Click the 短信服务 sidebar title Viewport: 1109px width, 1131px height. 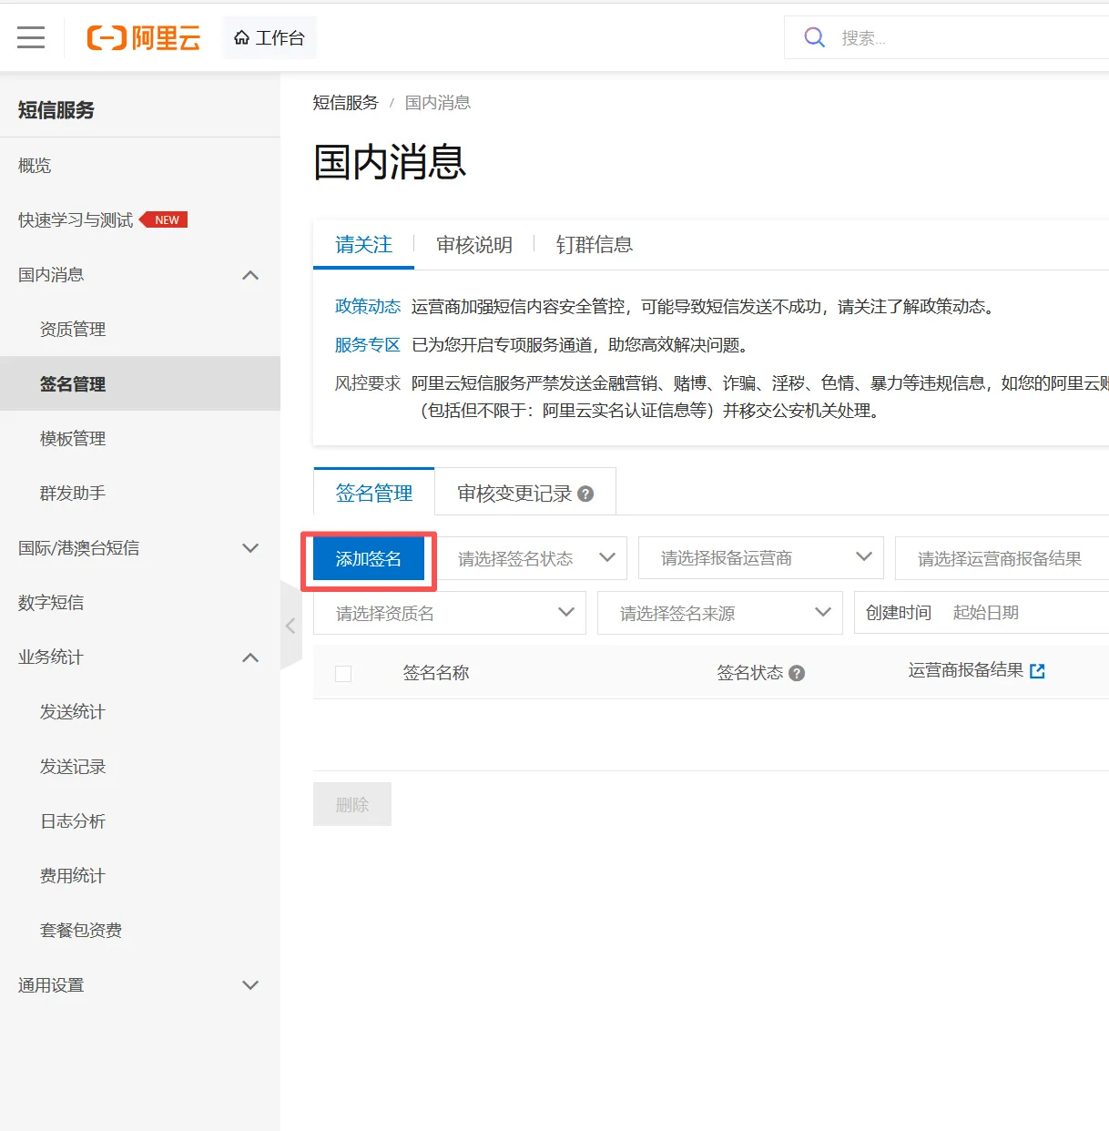click(x=56, y=110)
